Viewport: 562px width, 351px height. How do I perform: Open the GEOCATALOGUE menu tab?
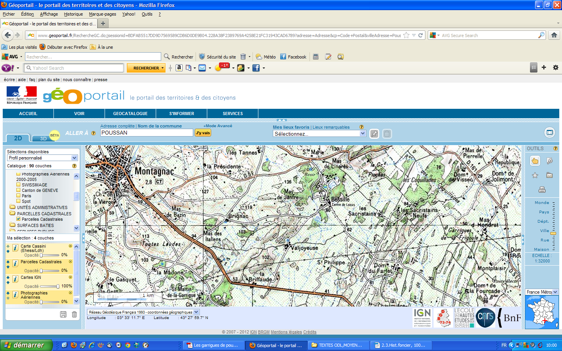point(130,113)
